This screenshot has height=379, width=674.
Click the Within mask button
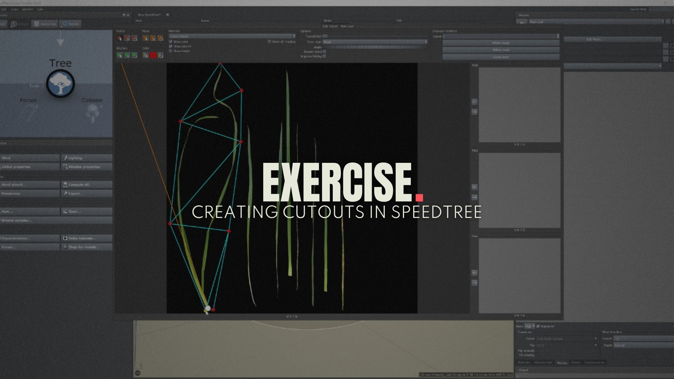click(501, 50)
